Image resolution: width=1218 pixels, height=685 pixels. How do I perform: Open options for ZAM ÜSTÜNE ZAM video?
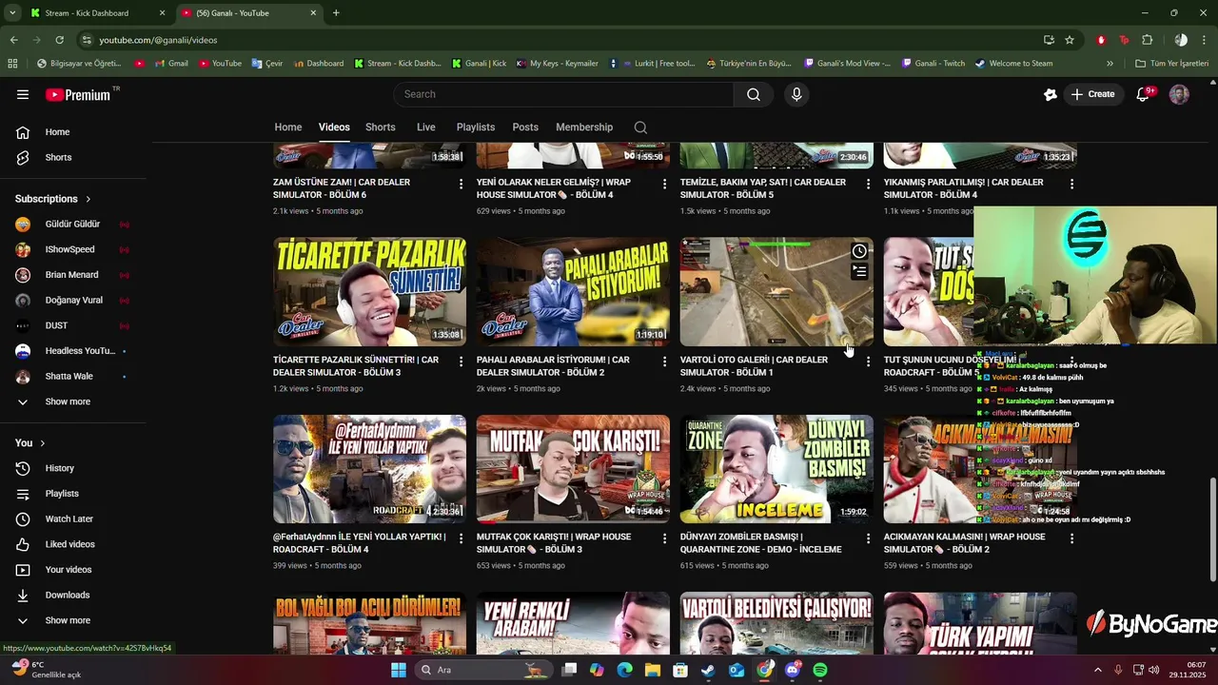[461, 184]
